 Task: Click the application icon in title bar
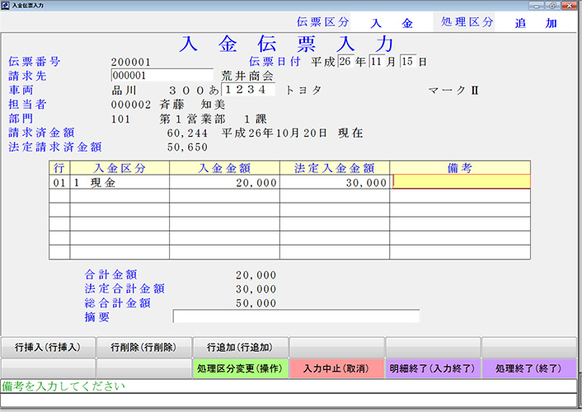pyautogui.click(x=5, y=5)
